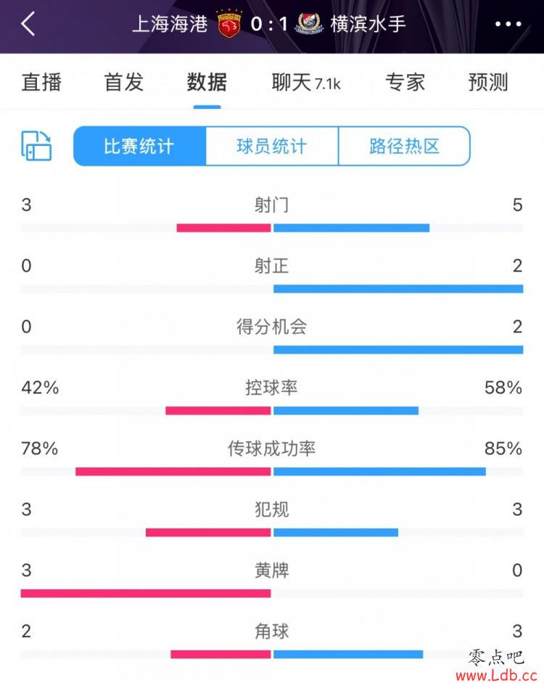
Task: Tap the rotate screen orientation icon
Action: (x=36, y=146)
